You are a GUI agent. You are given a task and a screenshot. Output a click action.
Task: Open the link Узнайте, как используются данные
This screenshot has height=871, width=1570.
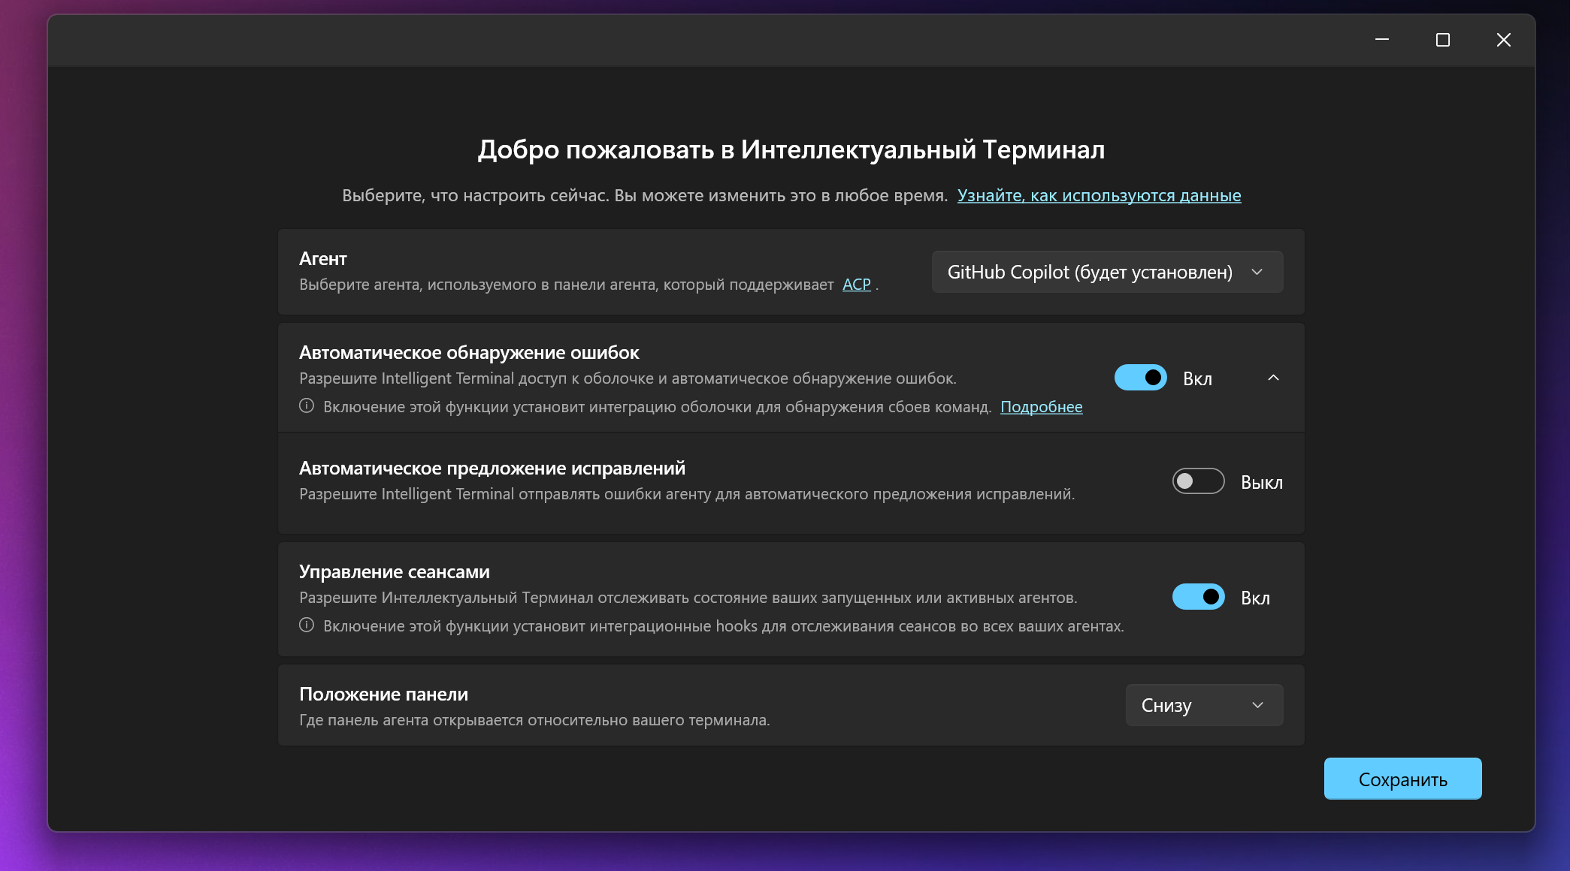tap(1099, 195)
